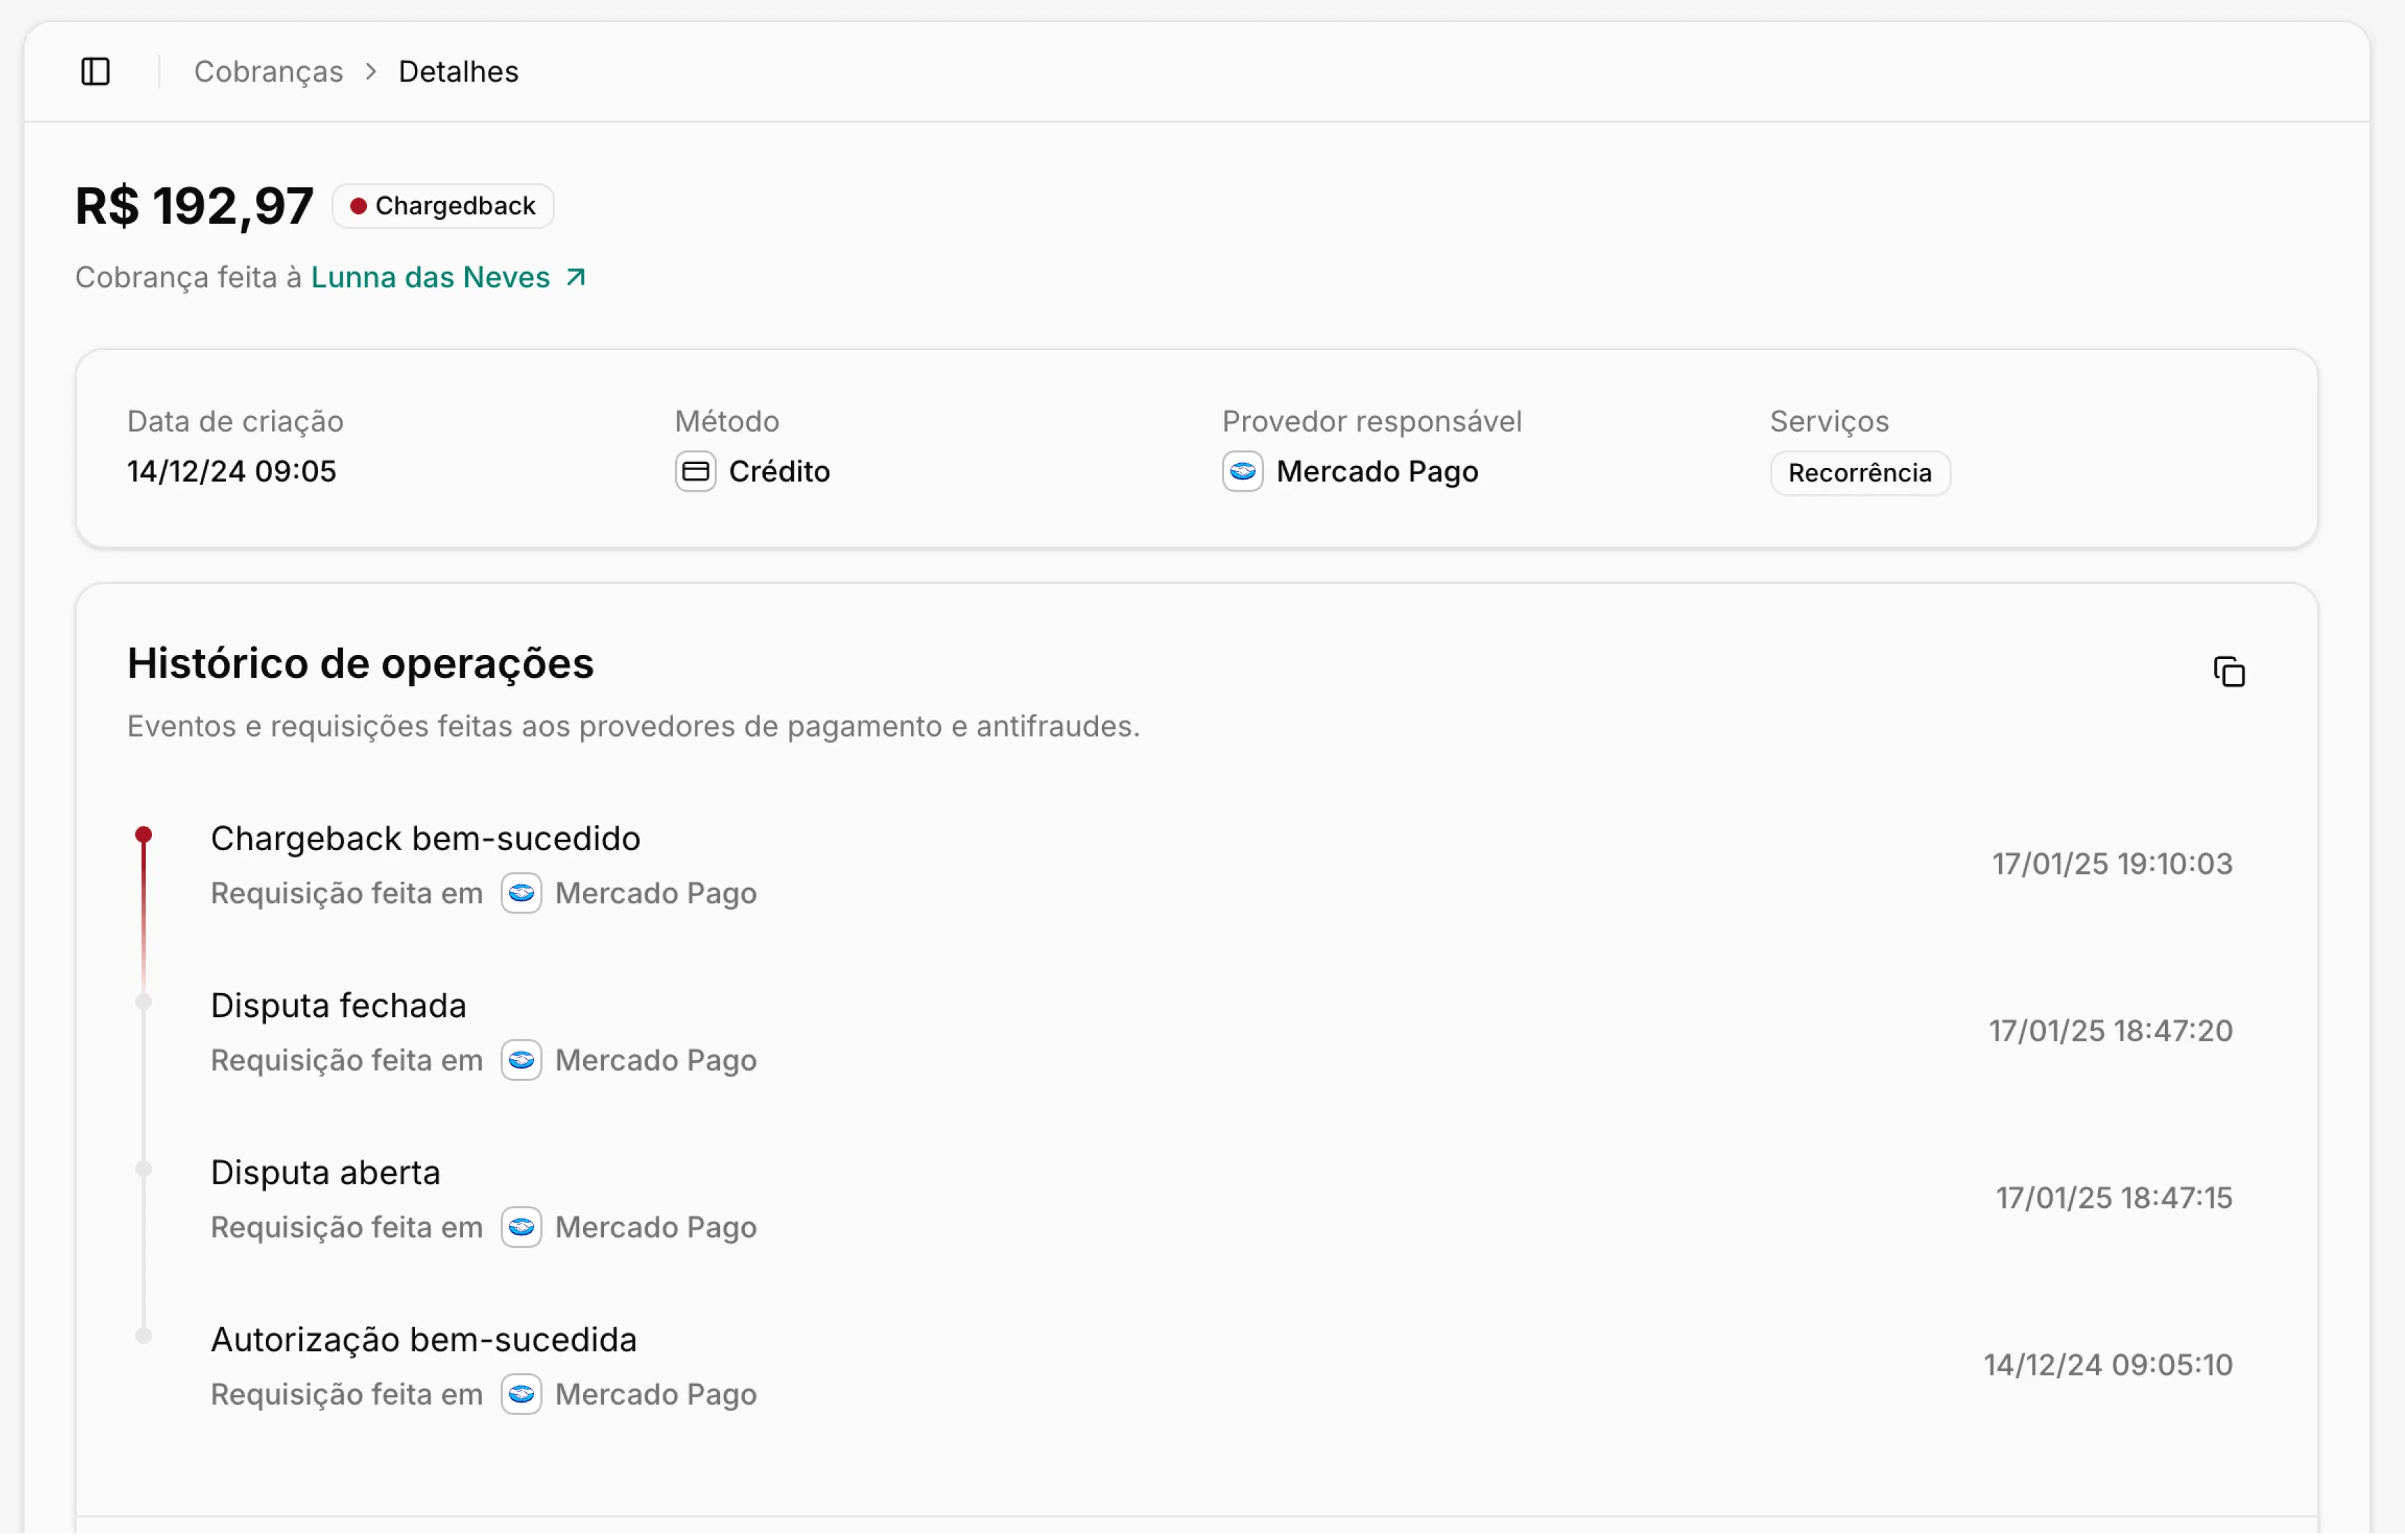Toggle the sidebar panel icon
The width and height of the screenshot is (2405, 1540).
tap(96, 72)
